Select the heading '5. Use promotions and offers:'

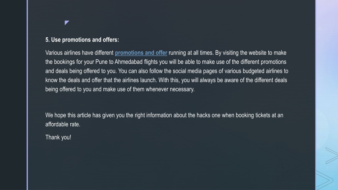click(82, 40)
